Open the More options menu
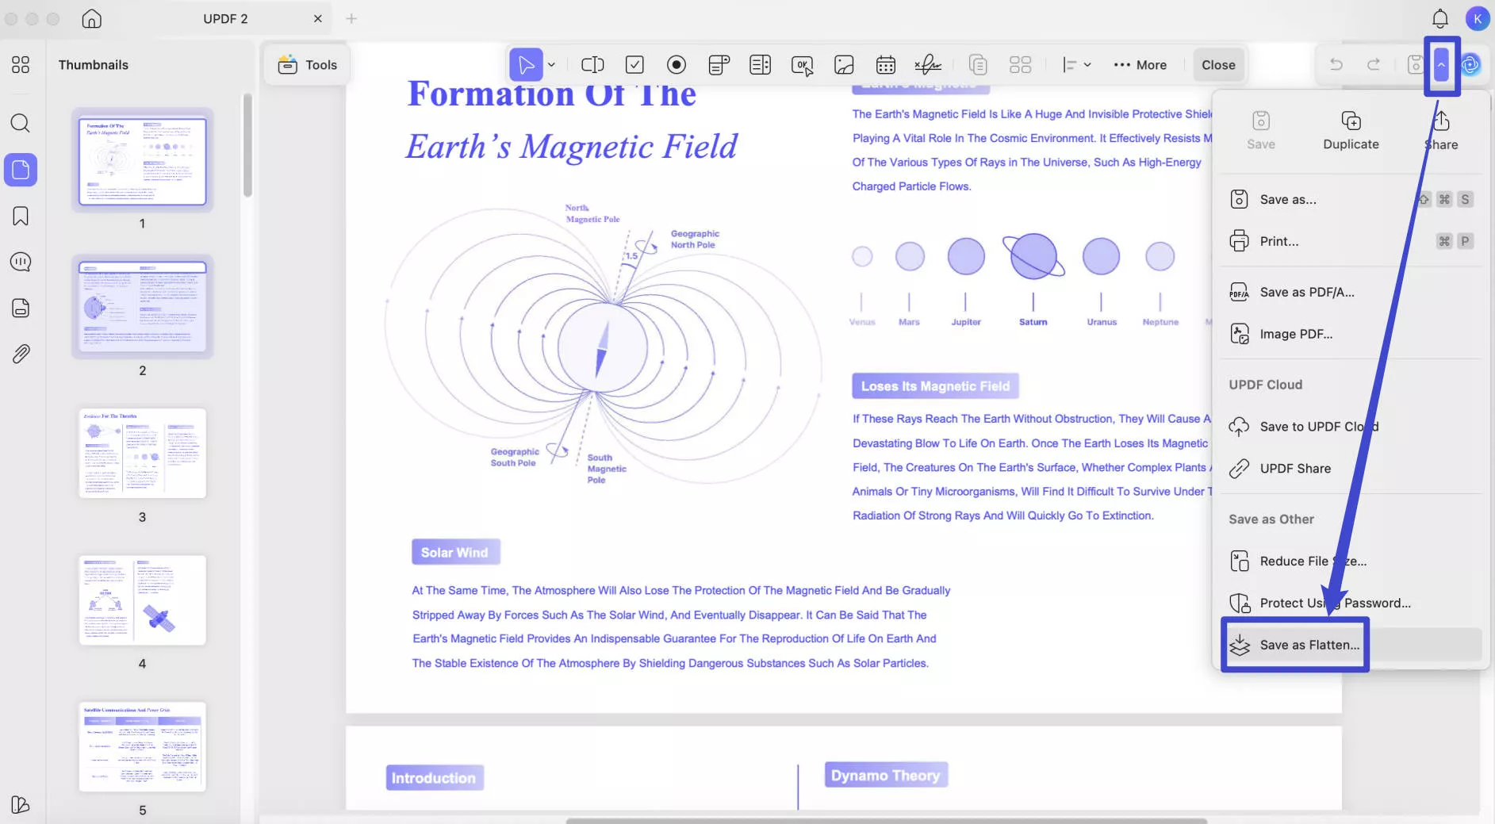Viewport: 1495px width, 824px height. (x=1140, y=65)
